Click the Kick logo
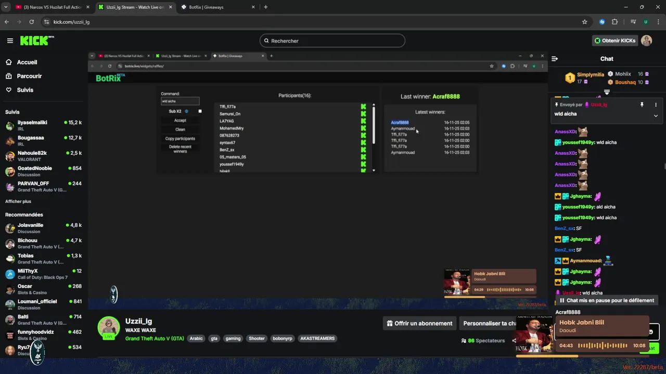This screenshot has height=374, width=666. [x=36, y=41]
